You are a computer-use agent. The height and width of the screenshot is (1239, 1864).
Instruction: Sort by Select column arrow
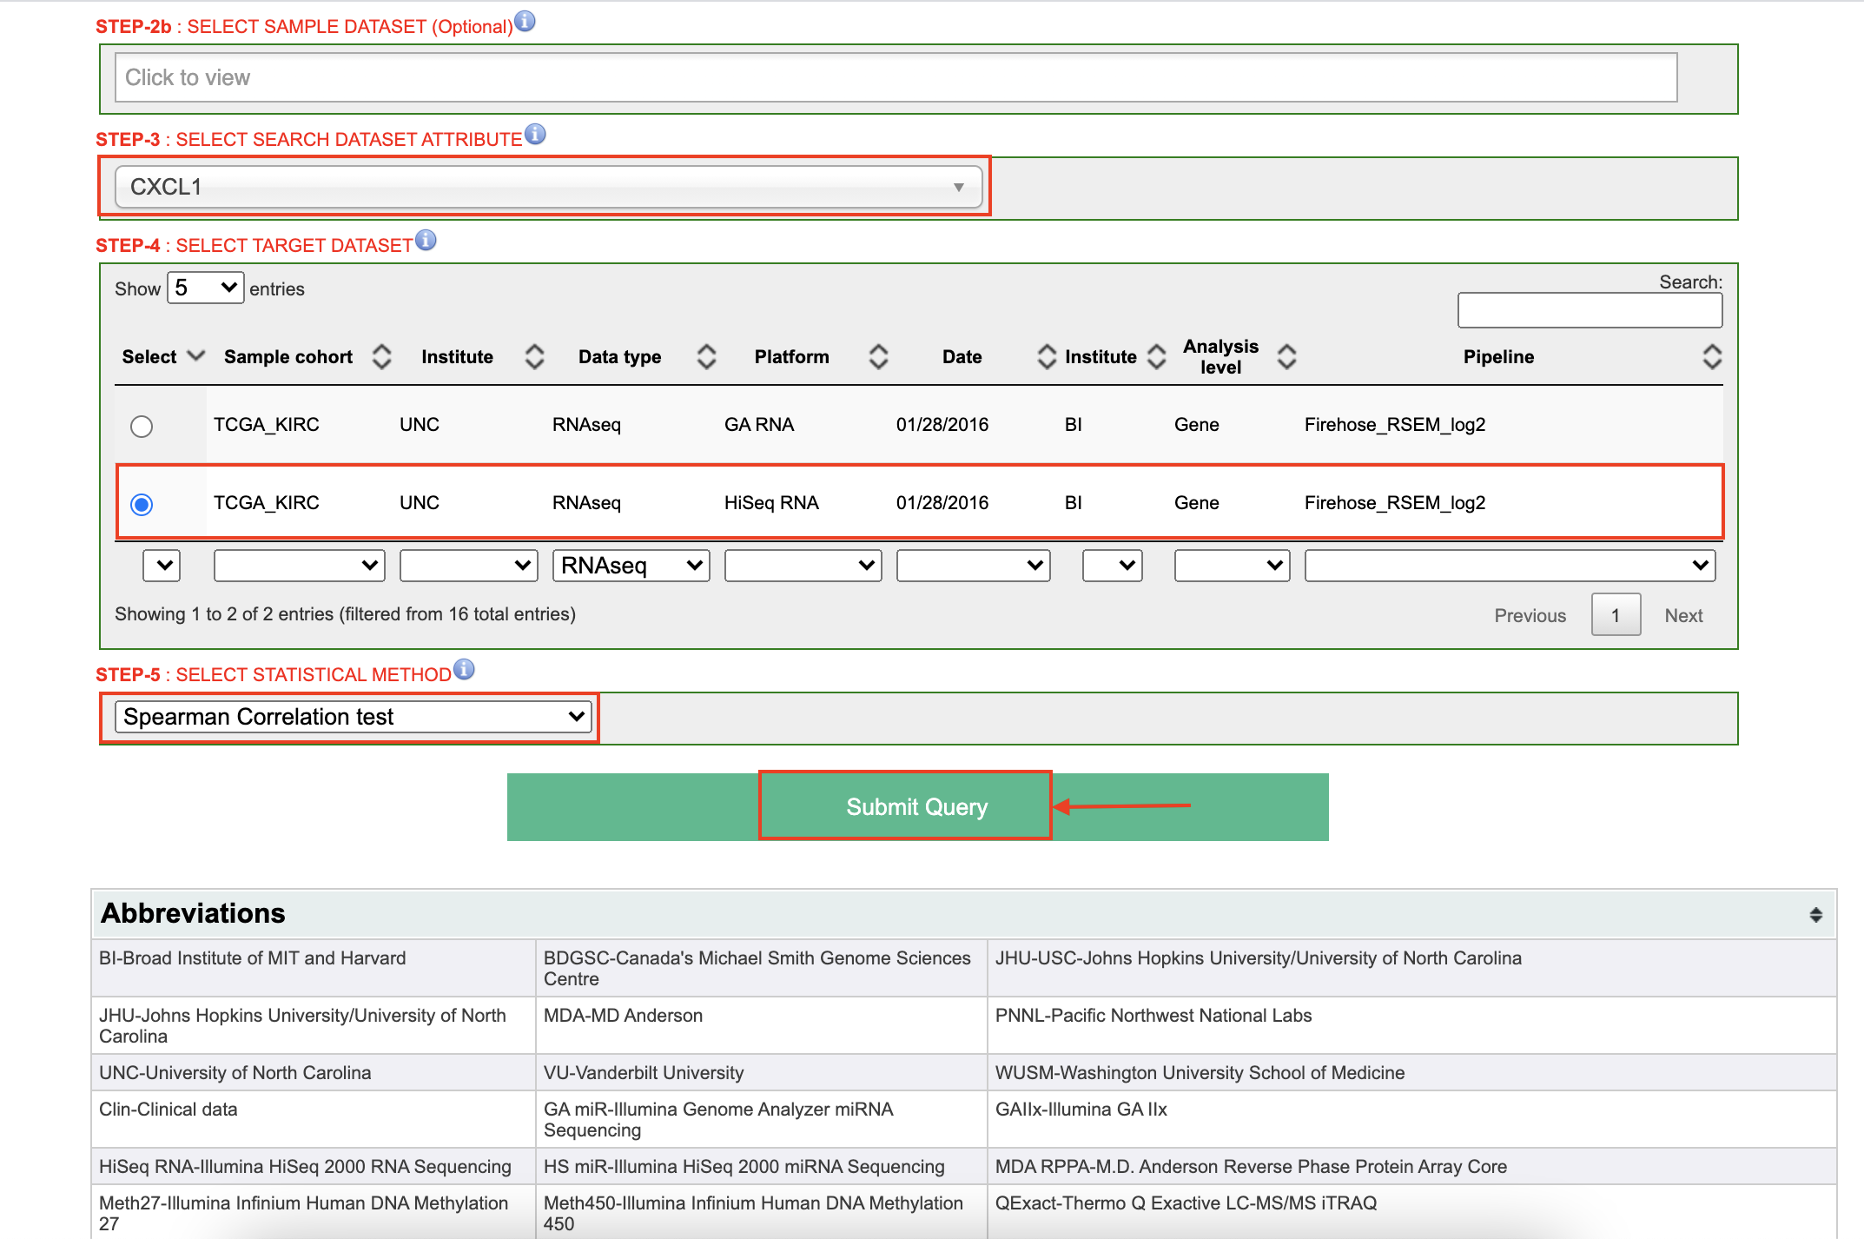pyautogui.click(x=196, y=356)
